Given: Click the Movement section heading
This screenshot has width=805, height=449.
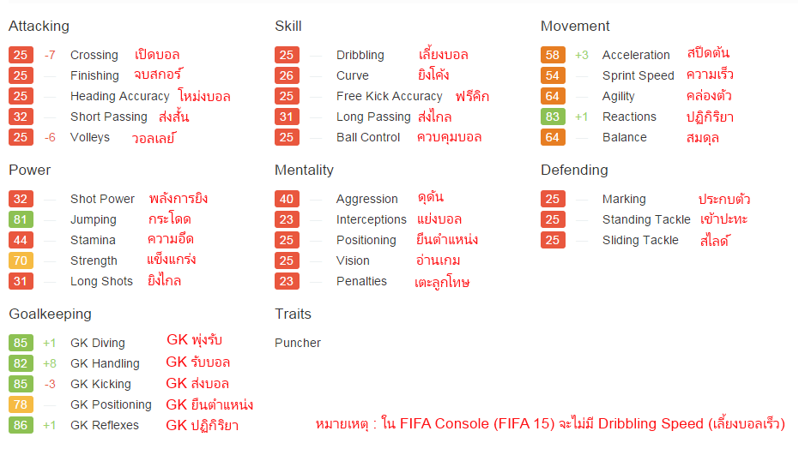Looking at the screenshot, I should tap(575, 26).
